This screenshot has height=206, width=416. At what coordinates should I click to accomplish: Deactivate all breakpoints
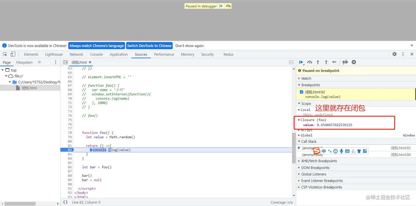point(345,62)
